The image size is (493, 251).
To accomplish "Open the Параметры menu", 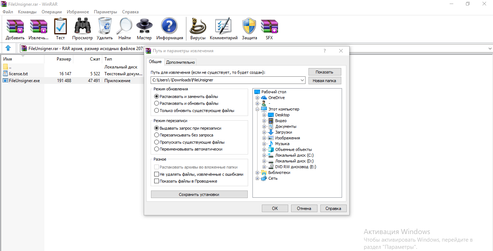I will click(x=105, y=12).
